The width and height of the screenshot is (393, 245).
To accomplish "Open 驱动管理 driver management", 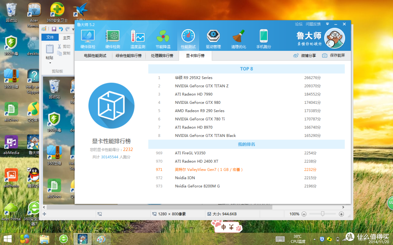I will click(213, 39).
